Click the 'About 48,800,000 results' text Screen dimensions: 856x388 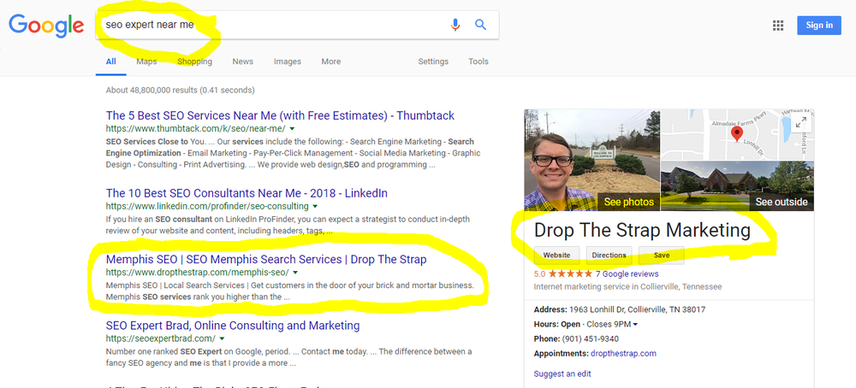click(x=180, y=90)
